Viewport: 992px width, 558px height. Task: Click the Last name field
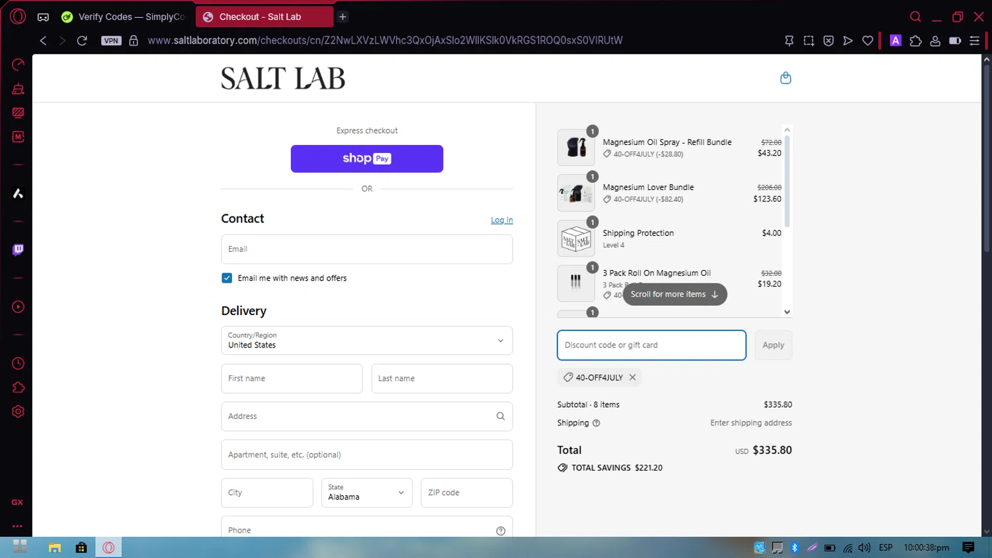click(442, 379)
